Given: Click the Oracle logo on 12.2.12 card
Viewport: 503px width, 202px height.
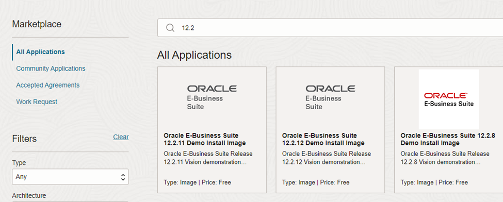Looking at the screenshot, I should pos(330,97).
